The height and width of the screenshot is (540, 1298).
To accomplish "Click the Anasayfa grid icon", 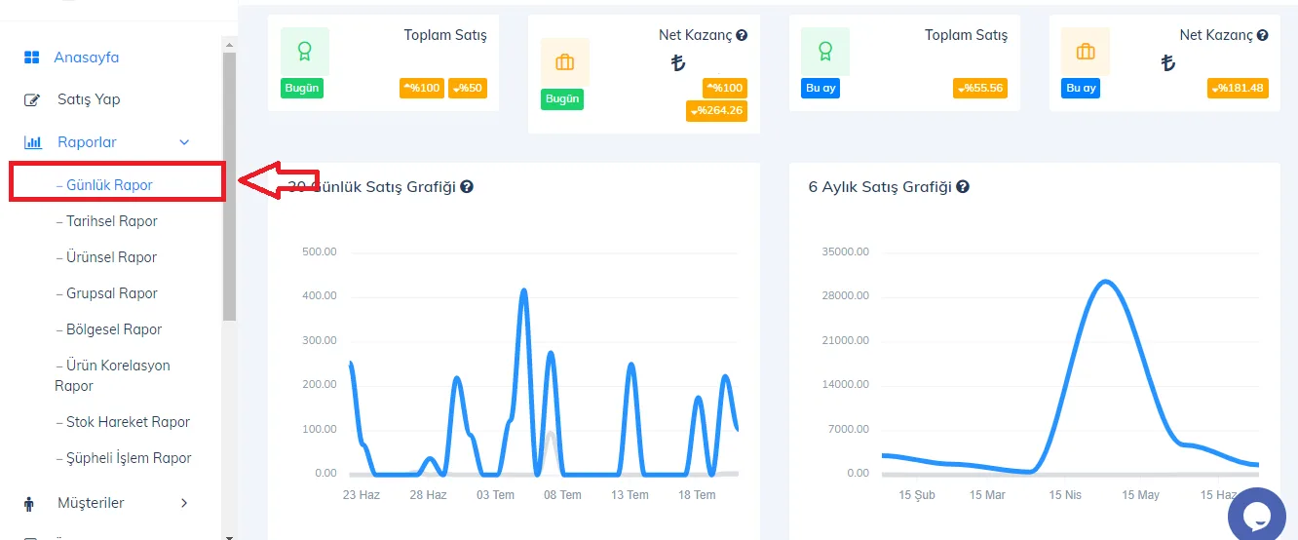I will point(32,58).
